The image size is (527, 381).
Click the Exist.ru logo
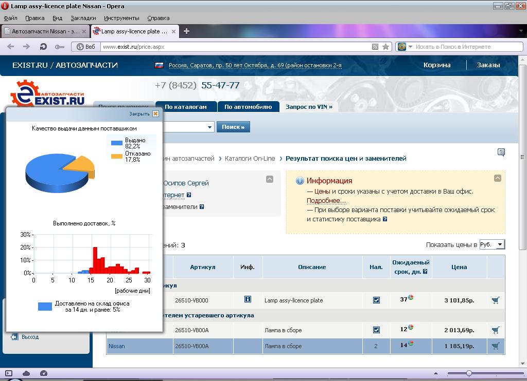click(x=47, y=93)
